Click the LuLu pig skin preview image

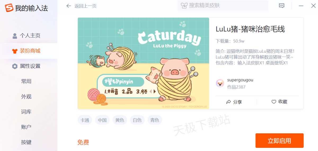tap(143, 63)
